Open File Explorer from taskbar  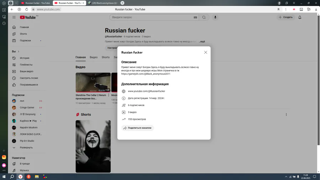pyautogui.click(x=37, y=177)
